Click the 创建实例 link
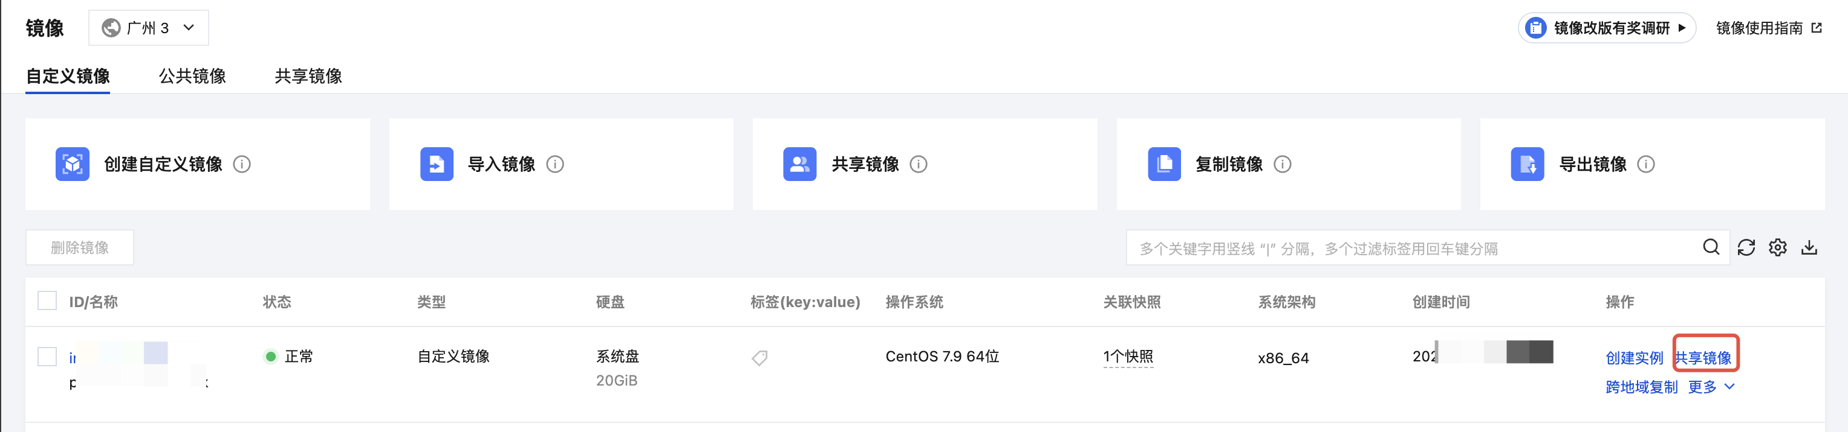 1634,358
